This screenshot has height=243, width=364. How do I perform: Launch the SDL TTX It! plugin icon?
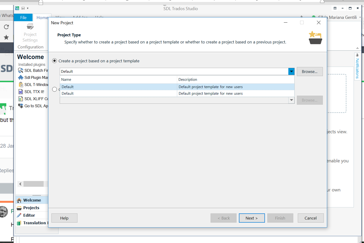tap(21, 92)
